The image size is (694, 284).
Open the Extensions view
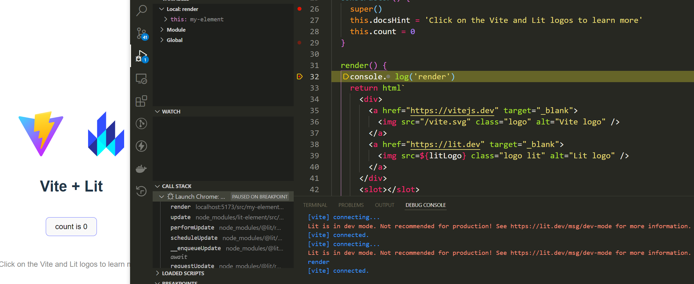click(x=141, y=101)
